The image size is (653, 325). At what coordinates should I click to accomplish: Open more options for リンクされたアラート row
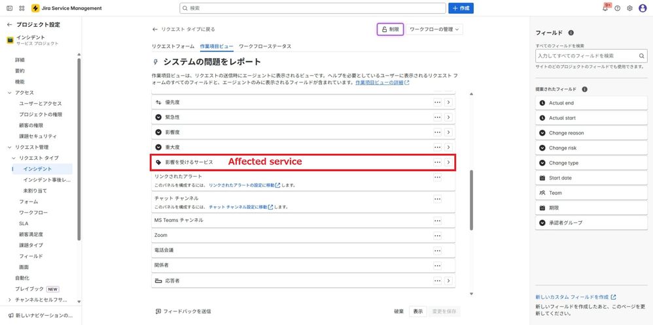pyautogui.click(x=437, y=178)
